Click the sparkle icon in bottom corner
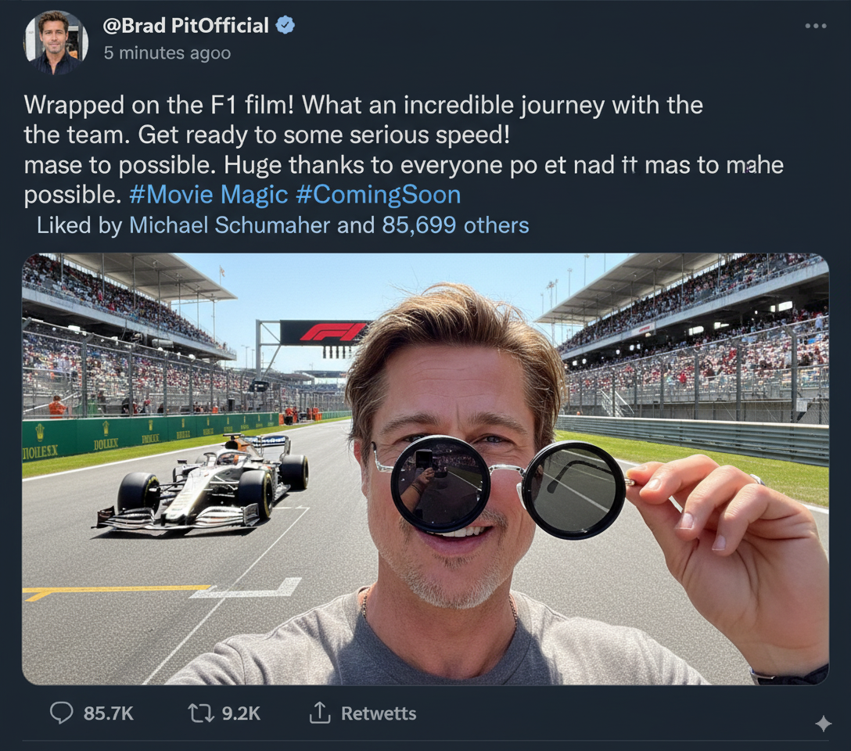Image resolution: width=851 pixels, height=751 pixels. coord(823,724)
